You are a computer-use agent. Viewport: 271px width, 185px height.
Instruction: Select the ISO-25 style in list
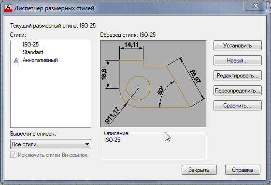coord(30,45)
